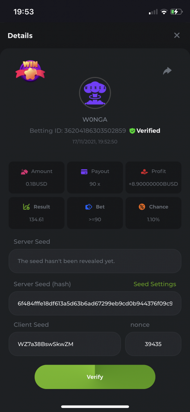
Task: Tap the green Verified shield icon
Action: [132, 131]
